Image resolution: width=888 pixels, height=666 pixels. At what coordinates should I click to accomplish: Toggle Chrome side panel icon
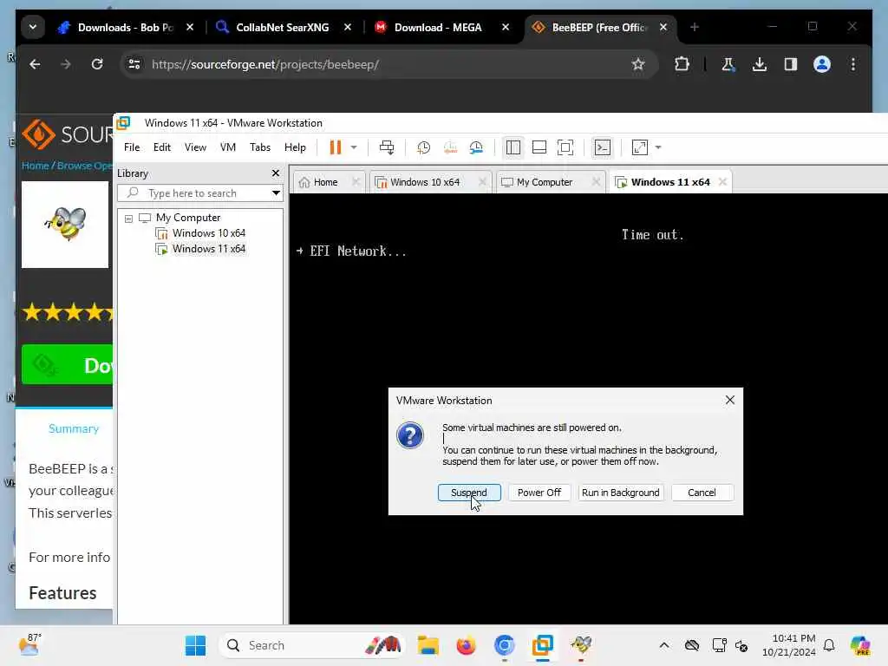(791, 64)
